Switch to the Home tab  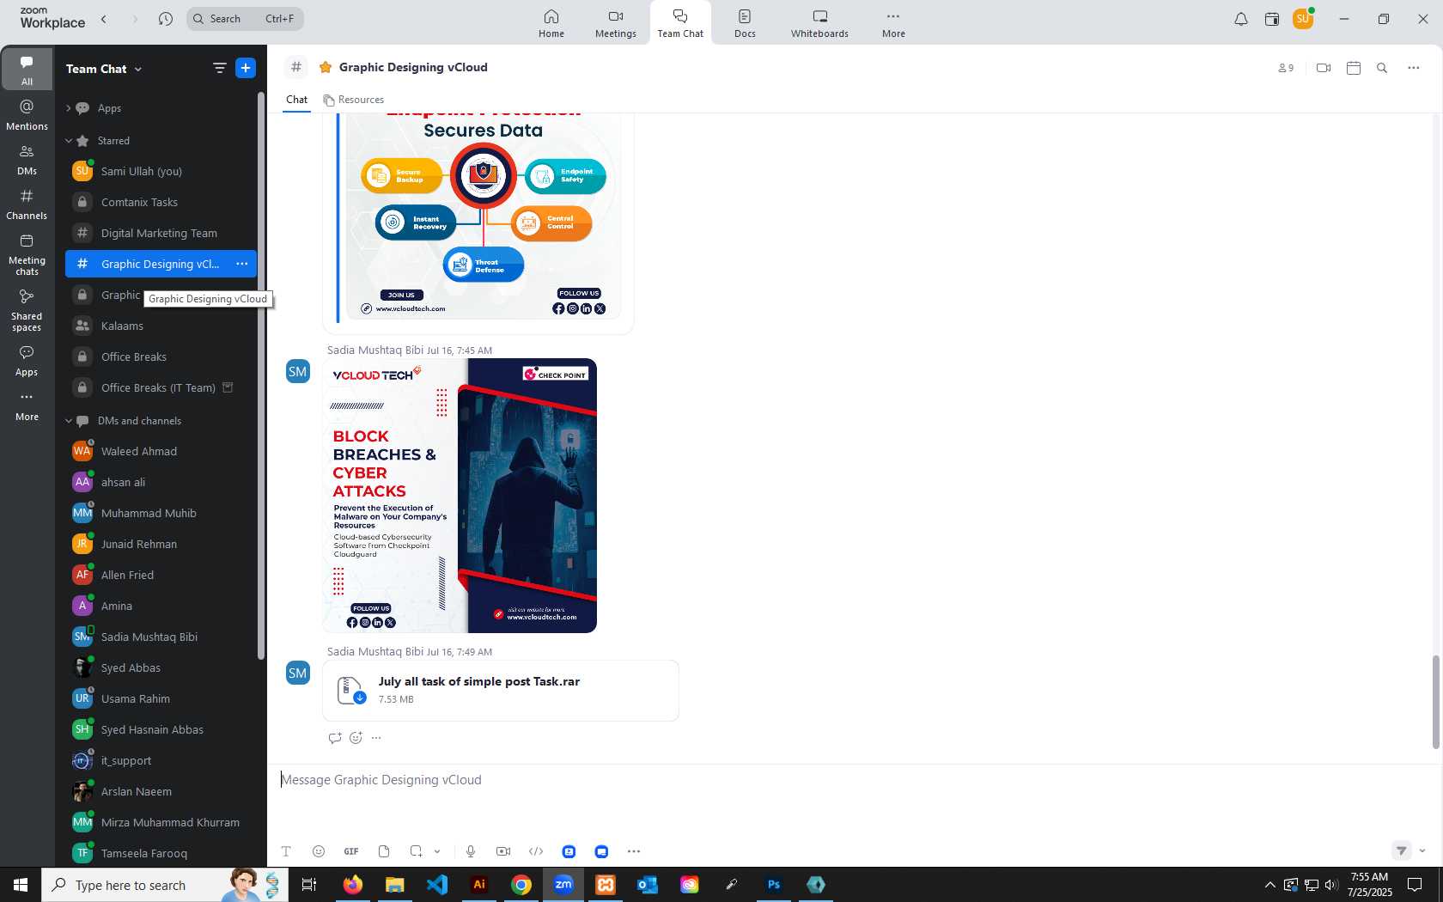click(x=551, y=23)
